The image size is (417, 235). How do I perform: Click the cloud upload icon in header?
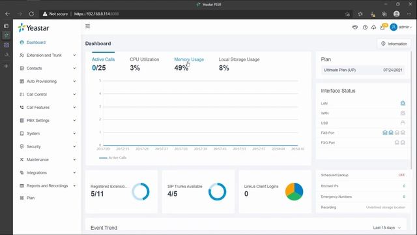[x=373, y=27]
